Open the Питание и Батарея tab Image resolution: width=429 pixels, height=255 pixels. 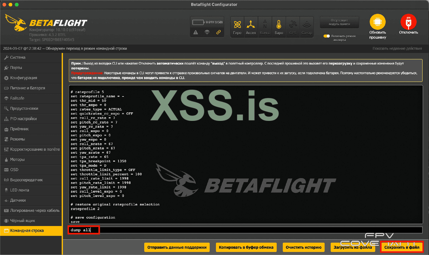[31, 88]
